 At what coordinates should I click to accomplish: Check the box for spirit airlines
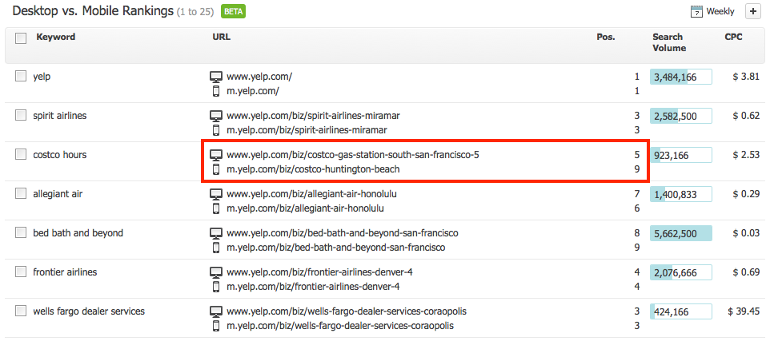21,115
